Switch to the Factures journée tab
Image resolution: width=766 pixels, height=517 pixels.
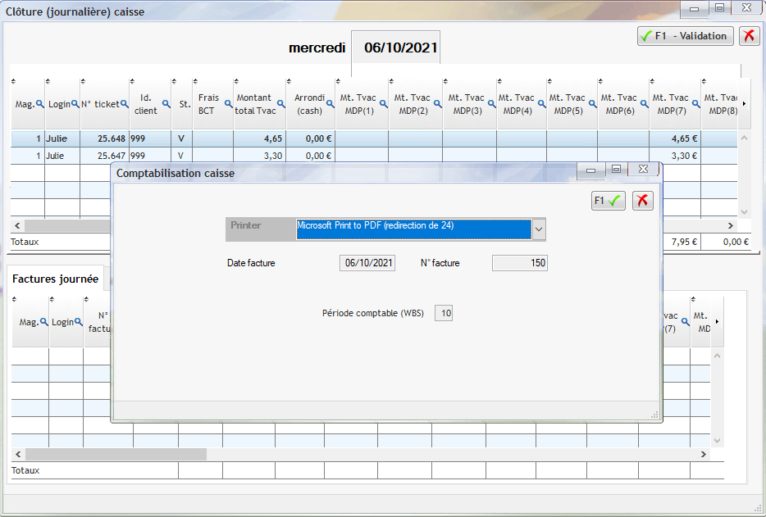click(55, 279)
